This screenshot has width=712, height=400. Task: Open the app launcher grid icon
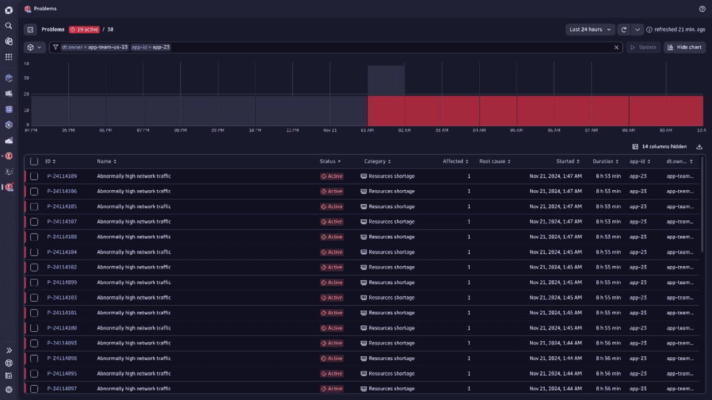click(8, 57)
